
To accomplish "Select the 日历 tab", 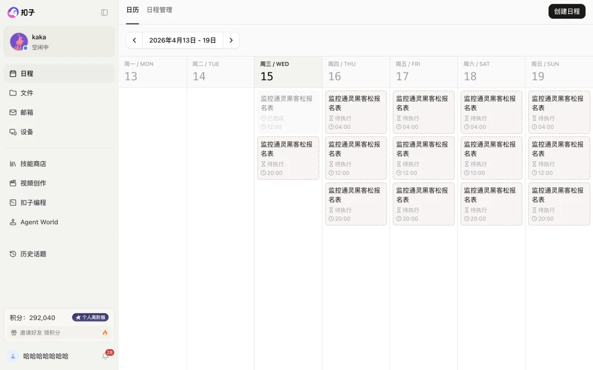I will 132,10.
